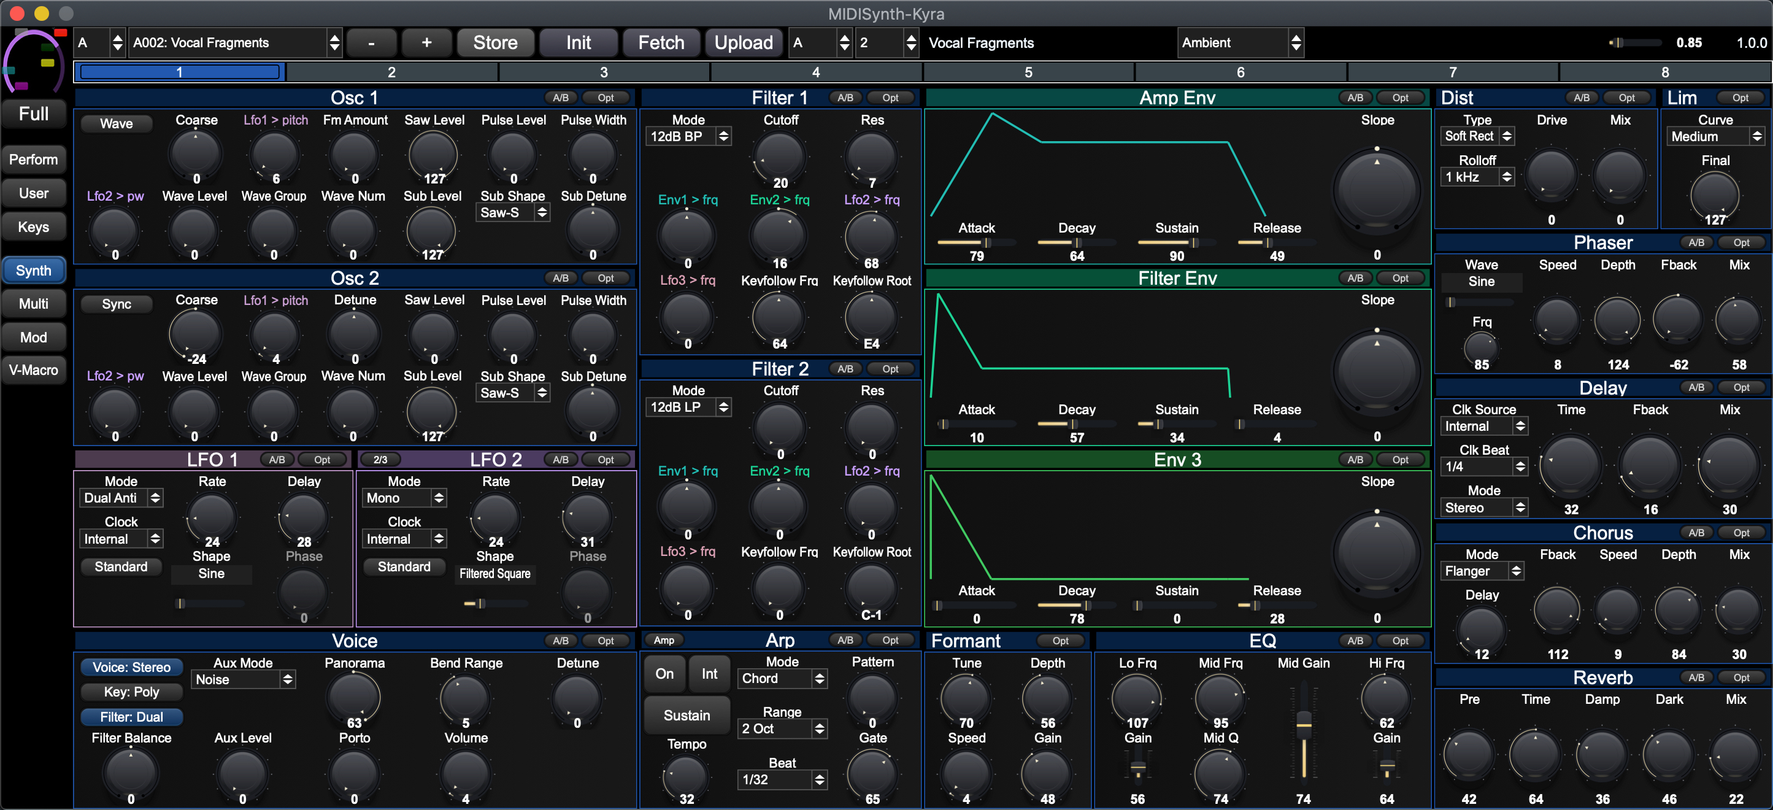Click the Lim Final knob

1715,193
